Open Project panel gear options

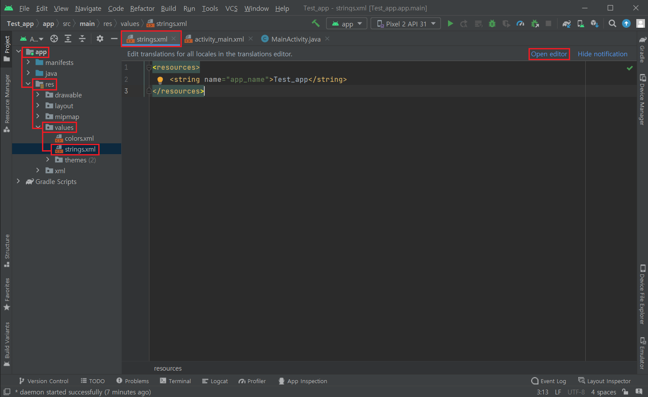pos(100,39)
